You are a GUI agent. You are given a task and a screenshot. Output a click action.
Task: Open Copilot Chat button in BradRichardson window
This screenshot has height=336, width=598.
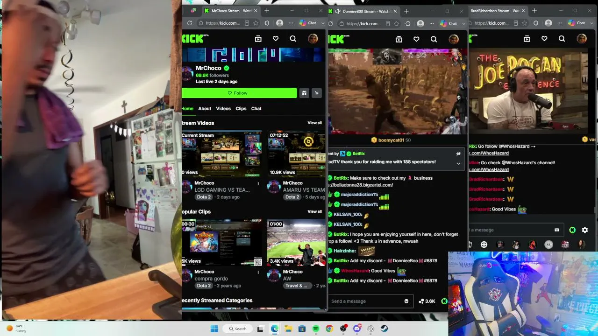point(577,23)
